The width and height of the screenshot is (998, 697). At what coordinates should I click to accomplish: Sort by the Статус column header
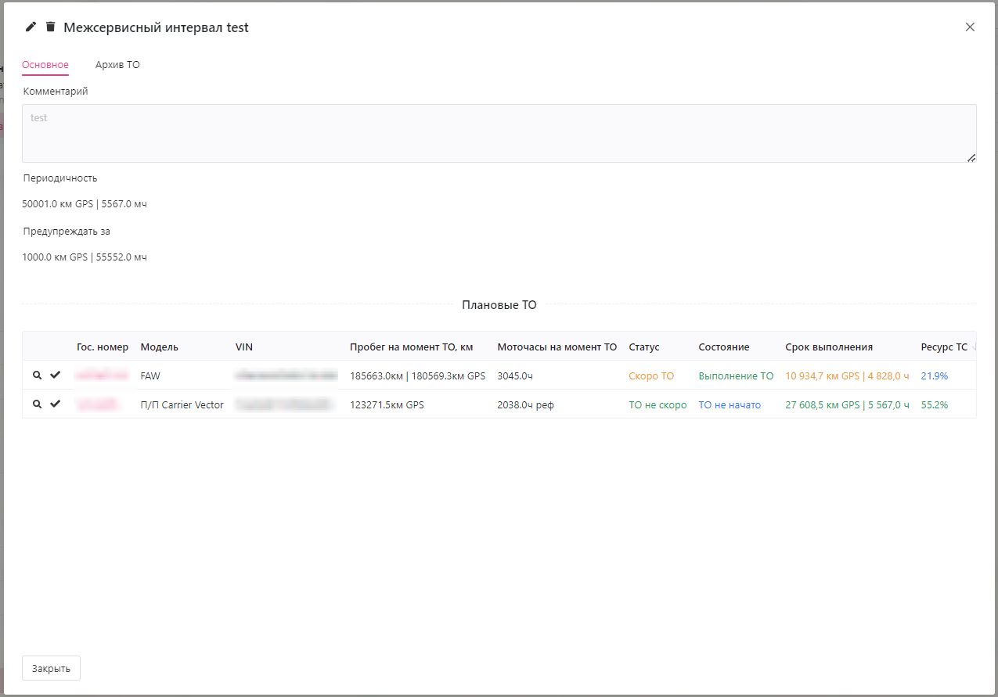[x=644, y=347]
